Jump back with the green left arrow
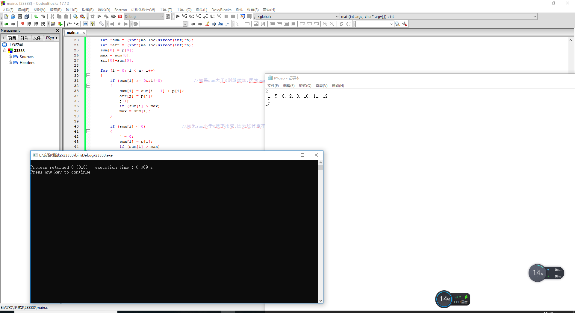The image size is (575, 313). point(6,24)
